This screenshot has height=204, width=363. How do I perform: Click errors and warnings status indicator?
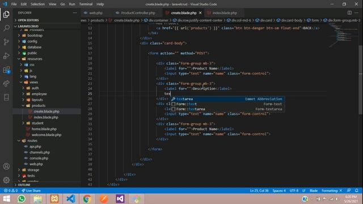point(11,190)
